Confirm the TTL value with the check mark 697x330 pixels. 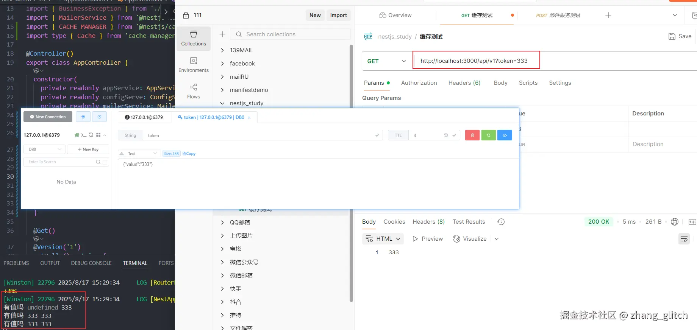[x=454, y=135]
